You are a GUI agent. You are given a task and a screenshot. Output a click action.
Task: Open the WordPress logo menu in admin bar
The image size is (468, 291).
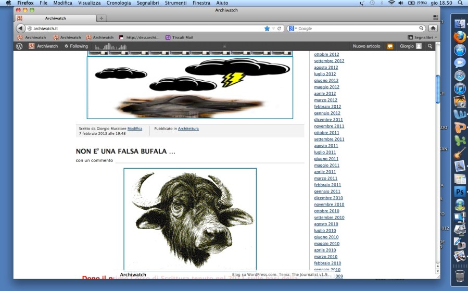(19, 46)
